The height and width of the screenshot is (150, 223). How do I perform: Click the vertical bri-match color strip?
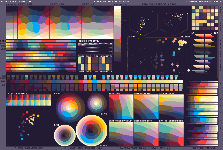pyautogui.click(x=118, y=34)
